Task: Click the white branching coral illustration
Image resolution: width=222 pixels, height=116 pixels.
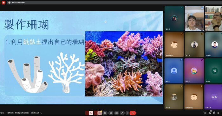Action: point(66,73)
